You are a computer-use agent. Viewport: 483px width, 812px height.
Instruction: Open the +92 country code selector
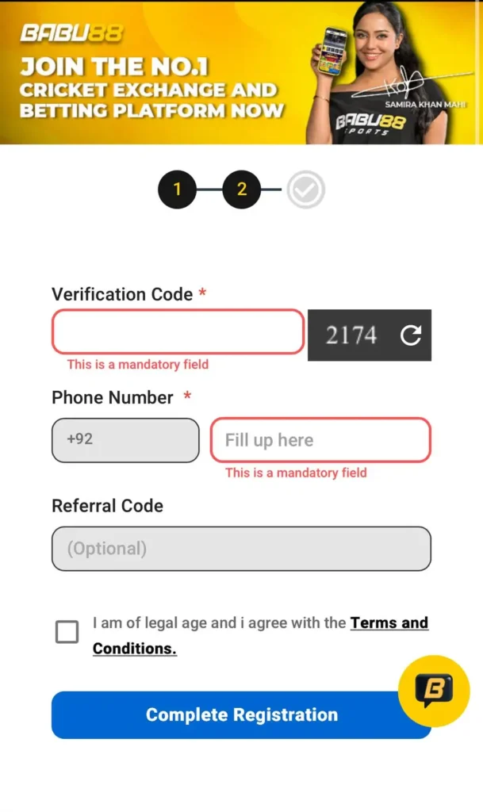125,440
